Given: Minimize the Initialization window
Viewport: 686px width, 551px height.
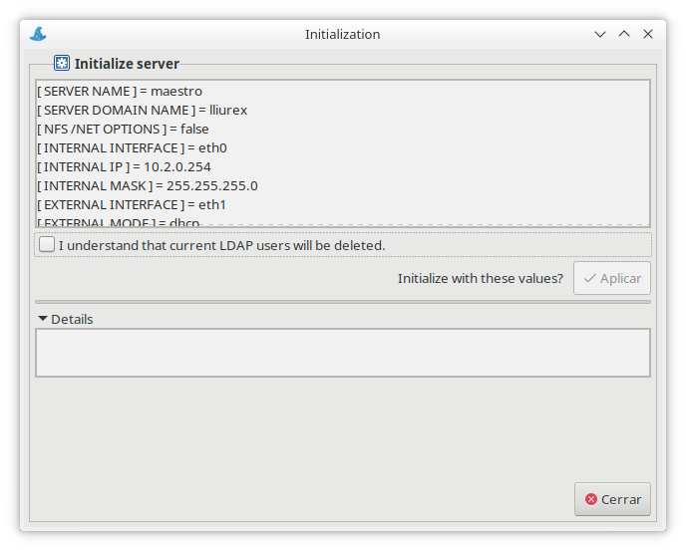Looking at the screenshot, I should click(x=600, y=34).
